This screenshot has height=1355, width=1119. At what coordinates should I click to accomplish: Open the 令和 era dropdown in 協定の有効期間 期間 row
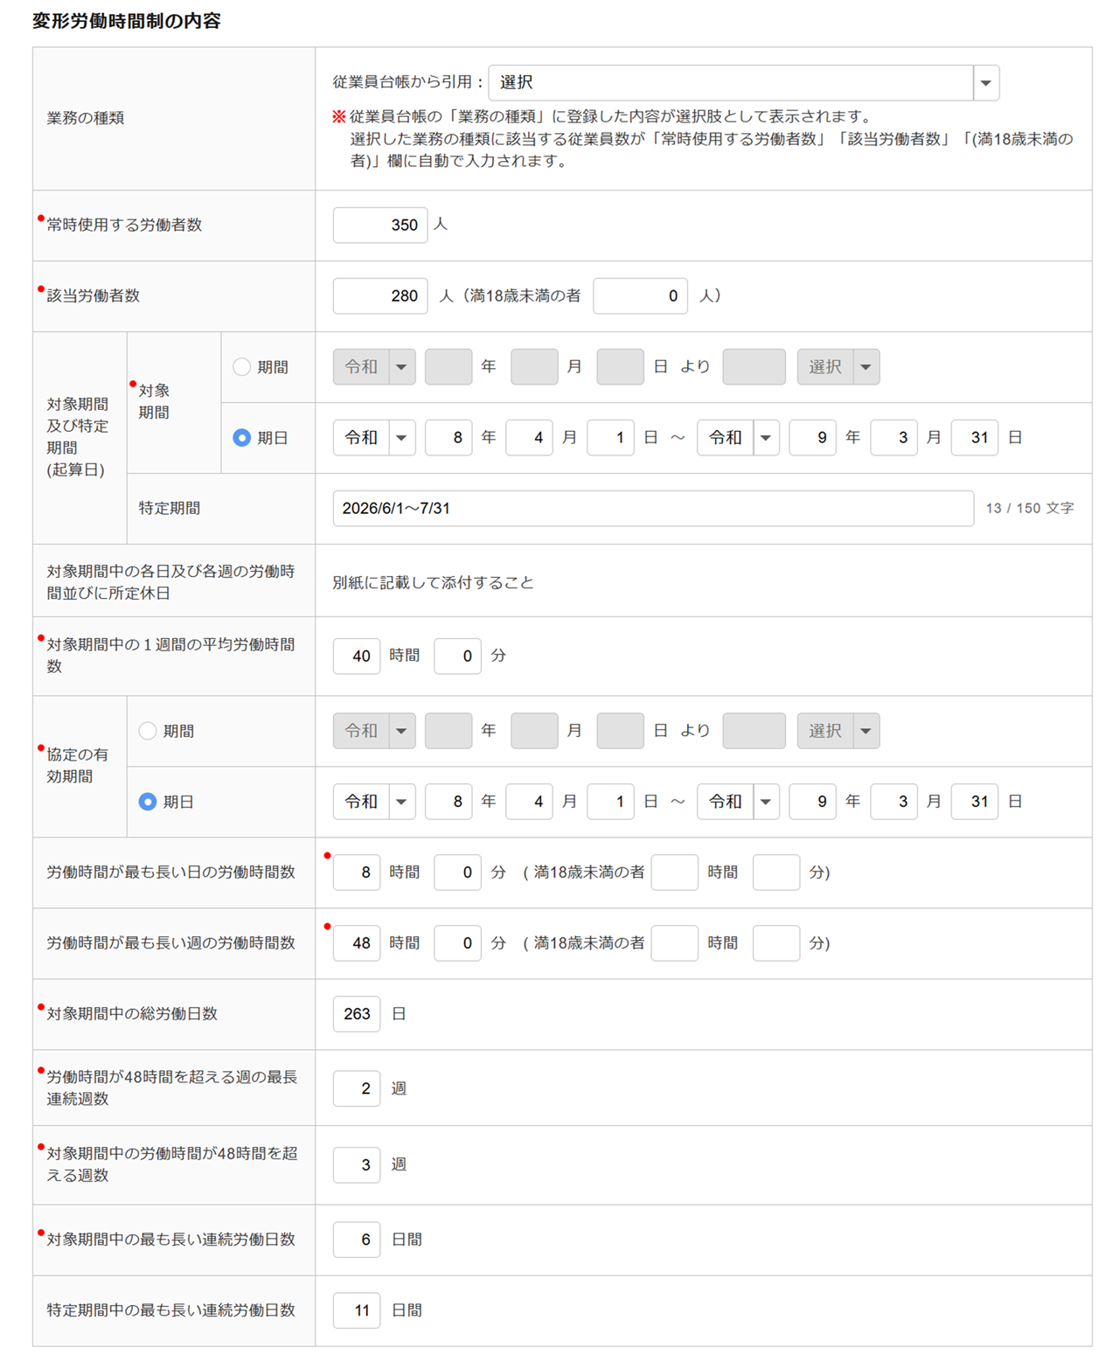tap(374, 731)
